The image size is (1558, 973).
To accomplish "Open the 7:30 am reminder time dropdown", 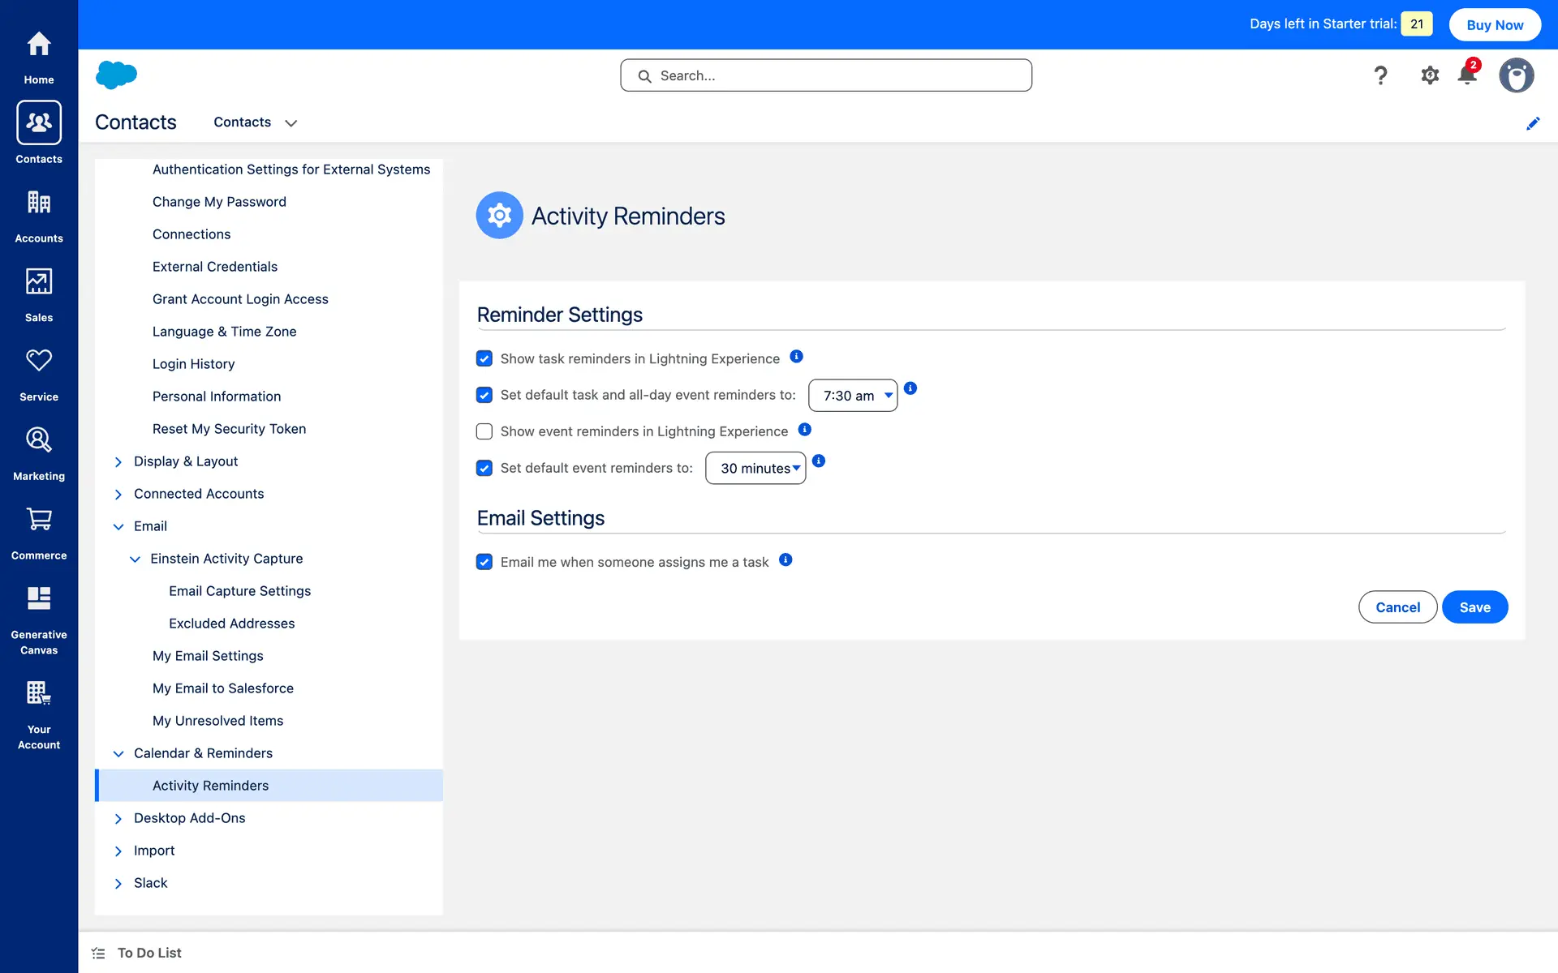I will tap(853, 396).
